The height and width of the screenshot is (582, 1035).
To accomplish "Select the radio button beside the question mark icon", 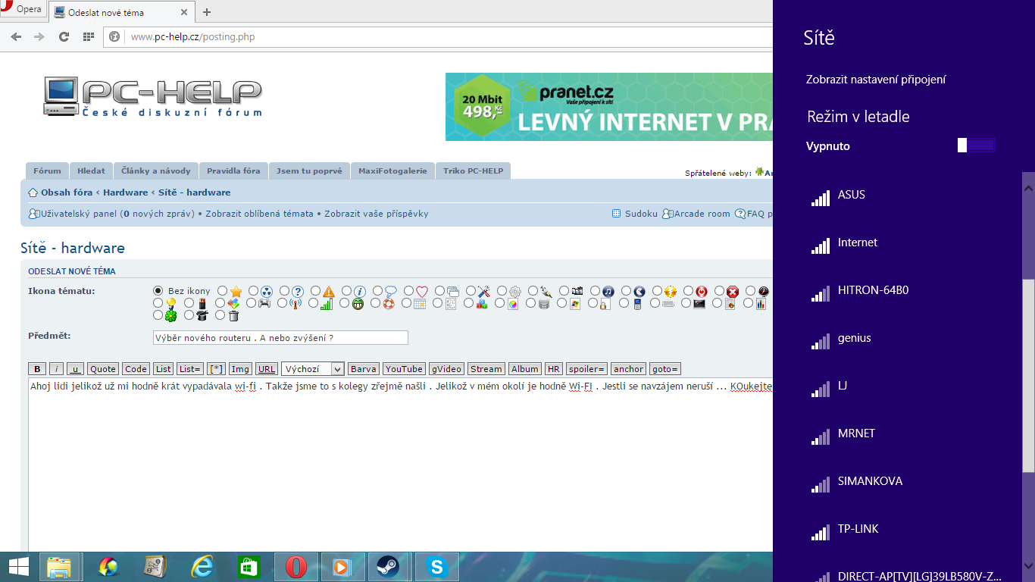I will coord(285,290).
